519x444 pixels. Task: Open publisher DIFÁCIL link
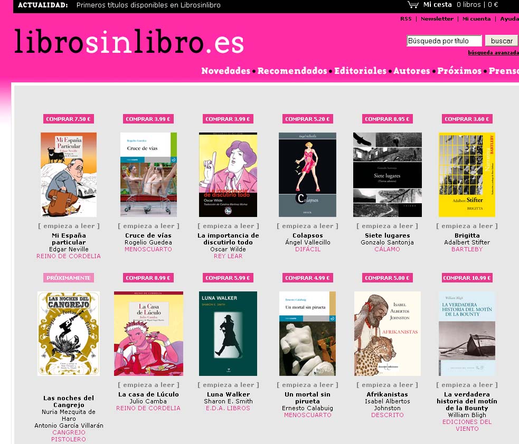click(x=307, y=249)
